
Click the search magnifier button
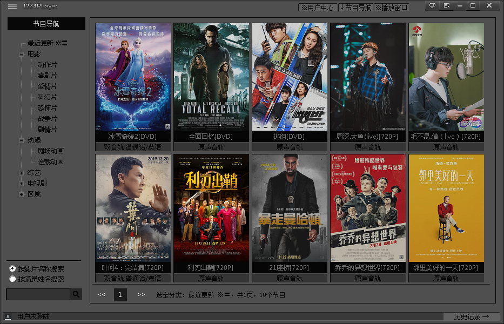coord(76,294)
